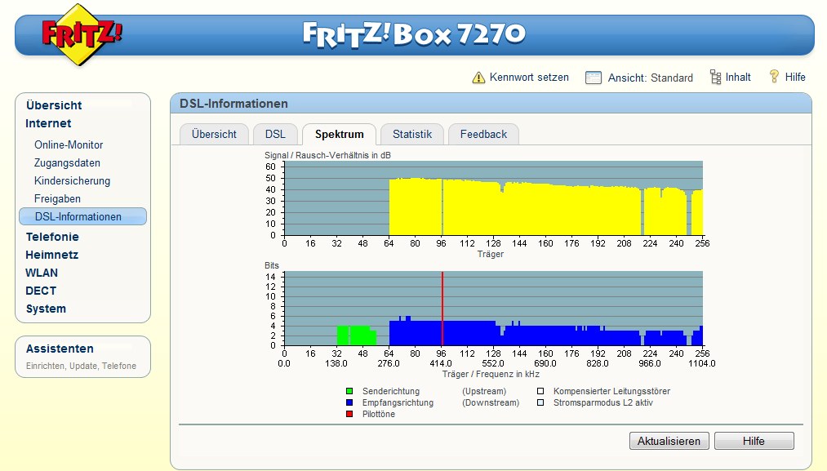Open System section in sidebar
This screenshot has width=827, height=471.
point(46,309)
